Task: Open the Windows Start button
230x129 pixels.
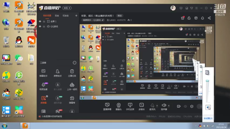Action: pyautogui.click(x=5, y=126)
